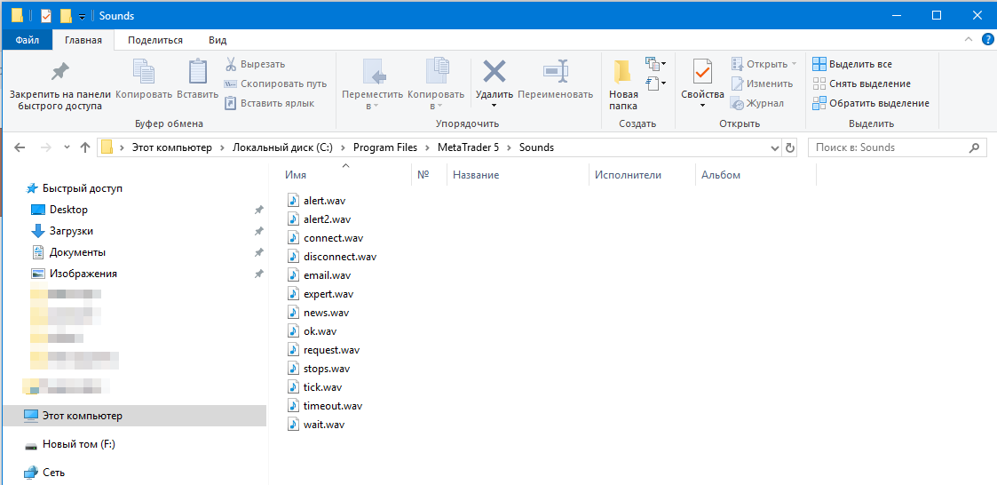Open quick access toolbar customize dropdown
The image size is (997, 485).
[x=82, y=16]
